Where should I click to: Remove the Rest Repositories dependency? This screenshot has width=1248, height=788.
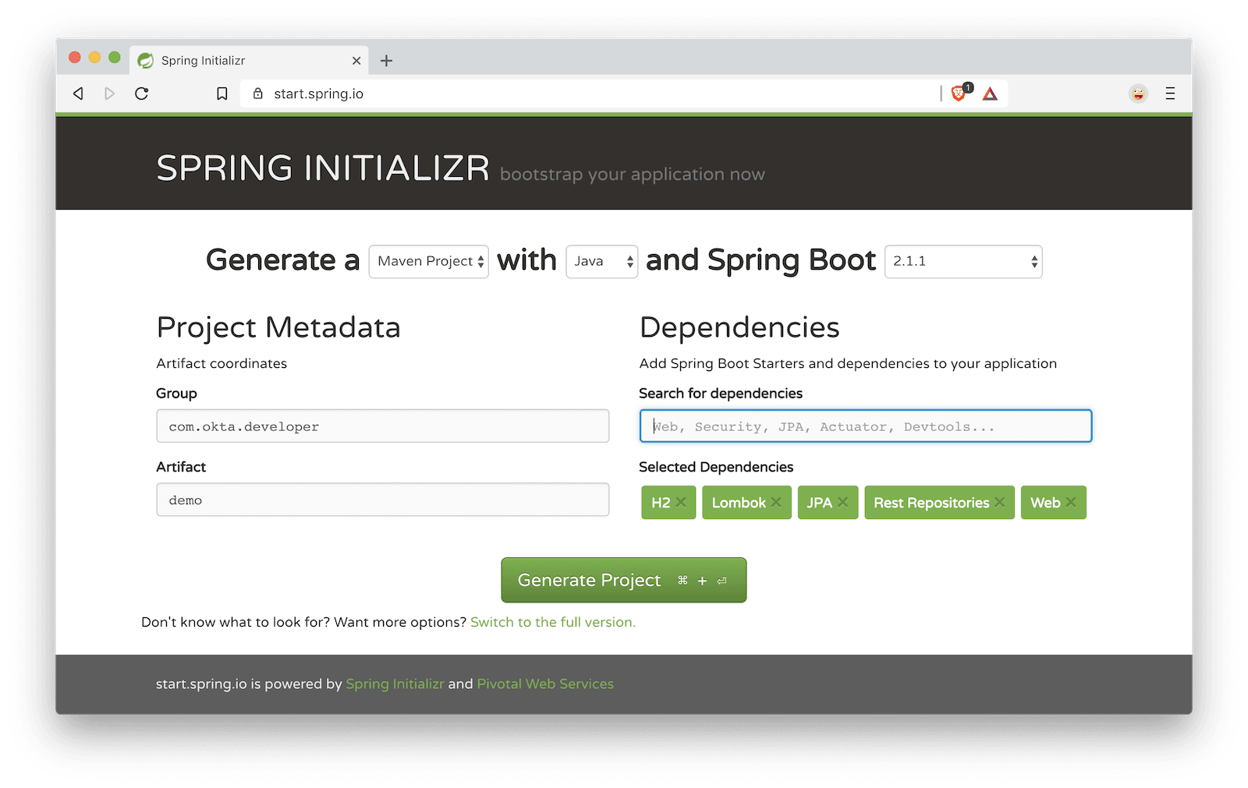tap(999, 503)
